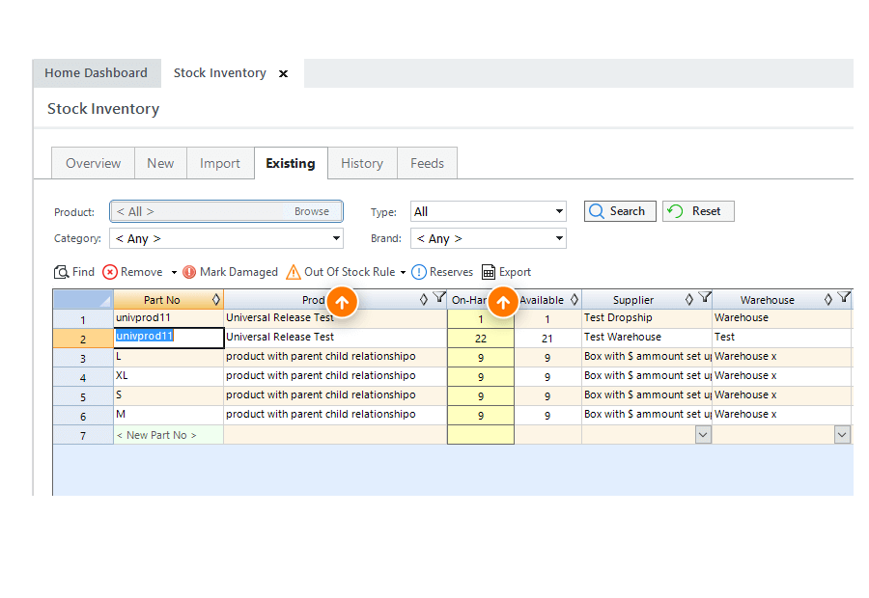The width and height of the screenshot is (869, 598).
Task: Click the Supplier column filter funnel icon
Action: 705,297
